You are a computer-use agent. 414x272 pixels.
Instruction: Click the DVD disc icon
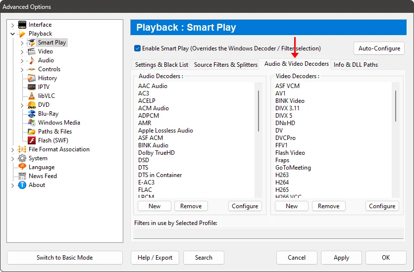(x=32, y=105)
